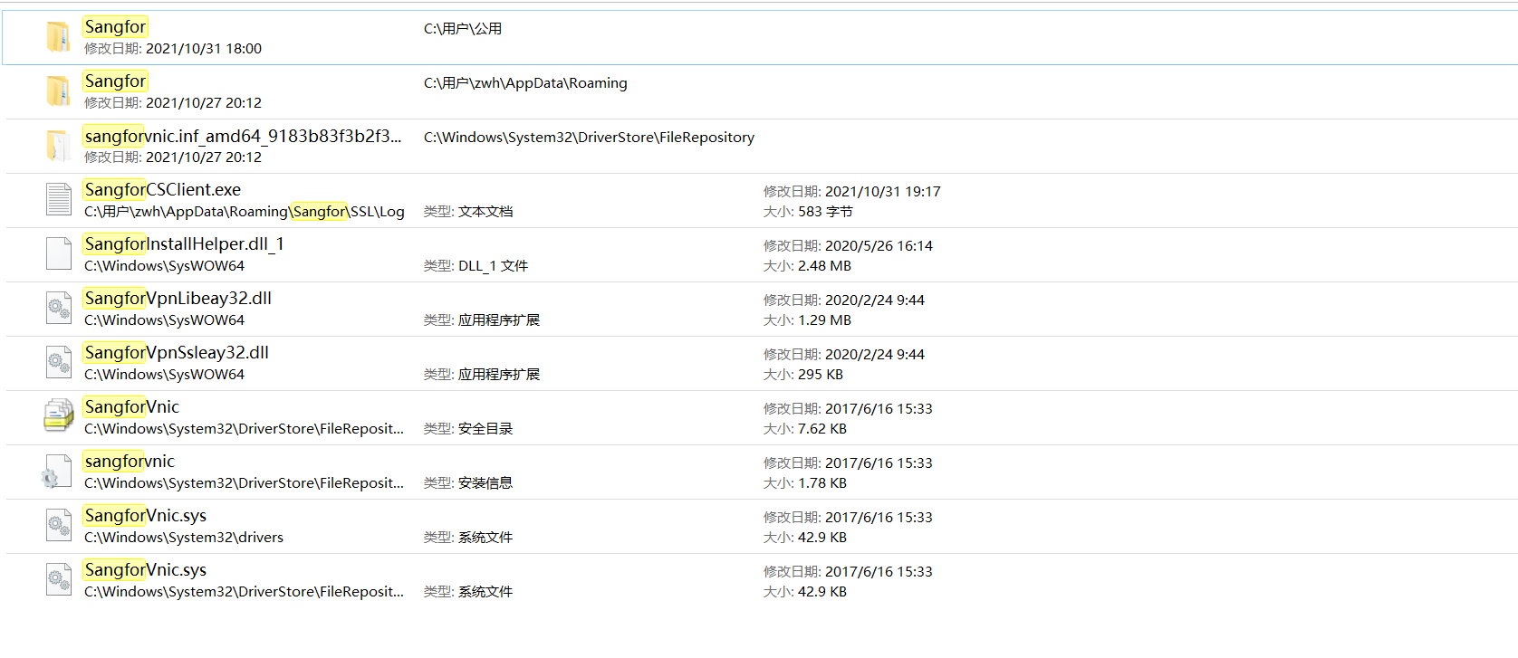Click 类型: 应用程序扩展 in SangforVpnLibeay32.dll row
This screenshot has height=658, width=1518.
click(x=482, y=320)
